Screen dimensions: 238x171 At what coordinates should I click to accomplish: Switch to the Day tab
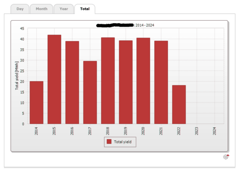[x=20, y=9]
